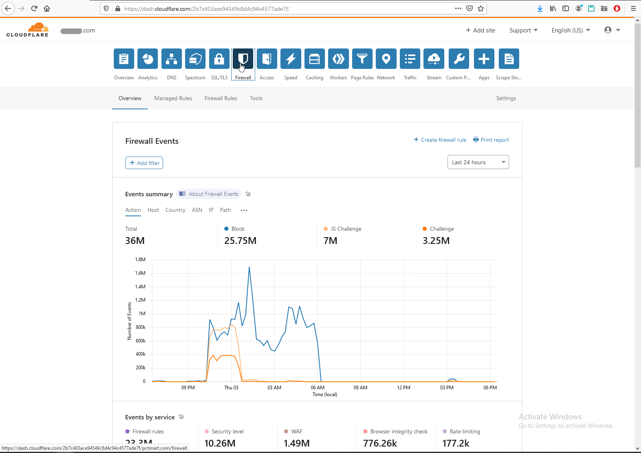
Task: Open the Scrape Shield document icon
Action: 509,59
